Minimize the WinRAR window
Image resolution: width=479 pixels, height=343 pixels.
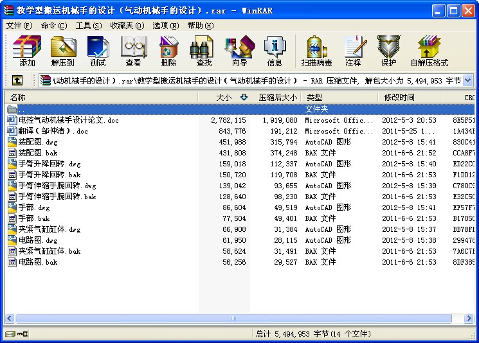438,11
